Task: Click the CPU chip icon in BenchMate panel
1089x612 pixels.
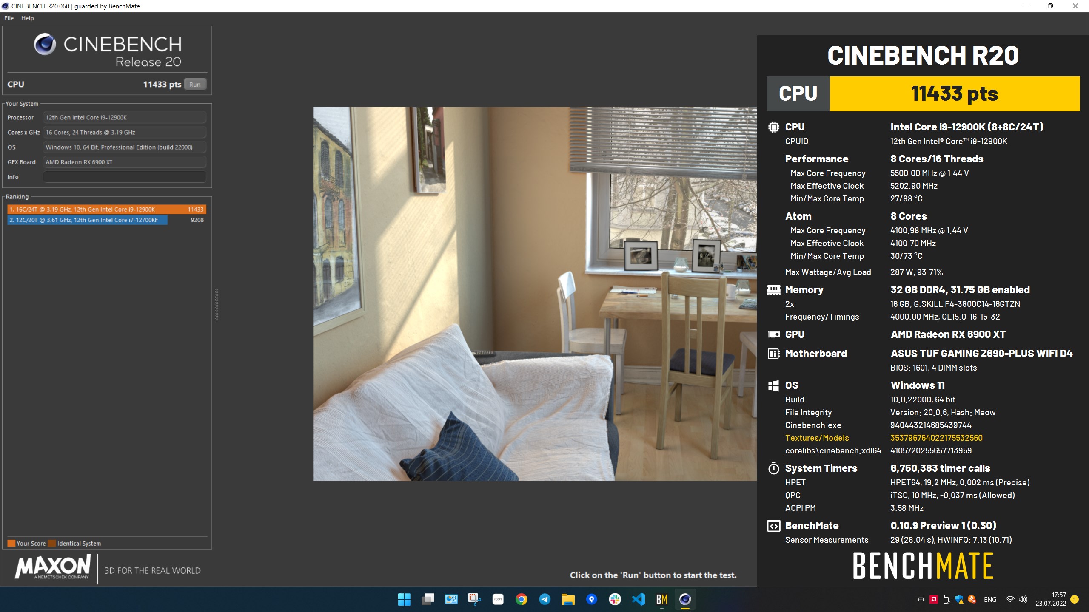Action: coord(773,127)
